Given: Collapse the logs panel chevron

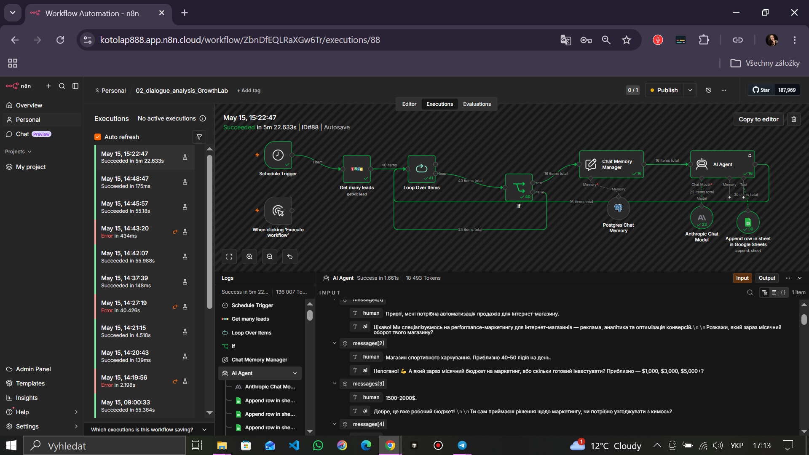Looking at the screenshot, I should [x=800, y=278].
